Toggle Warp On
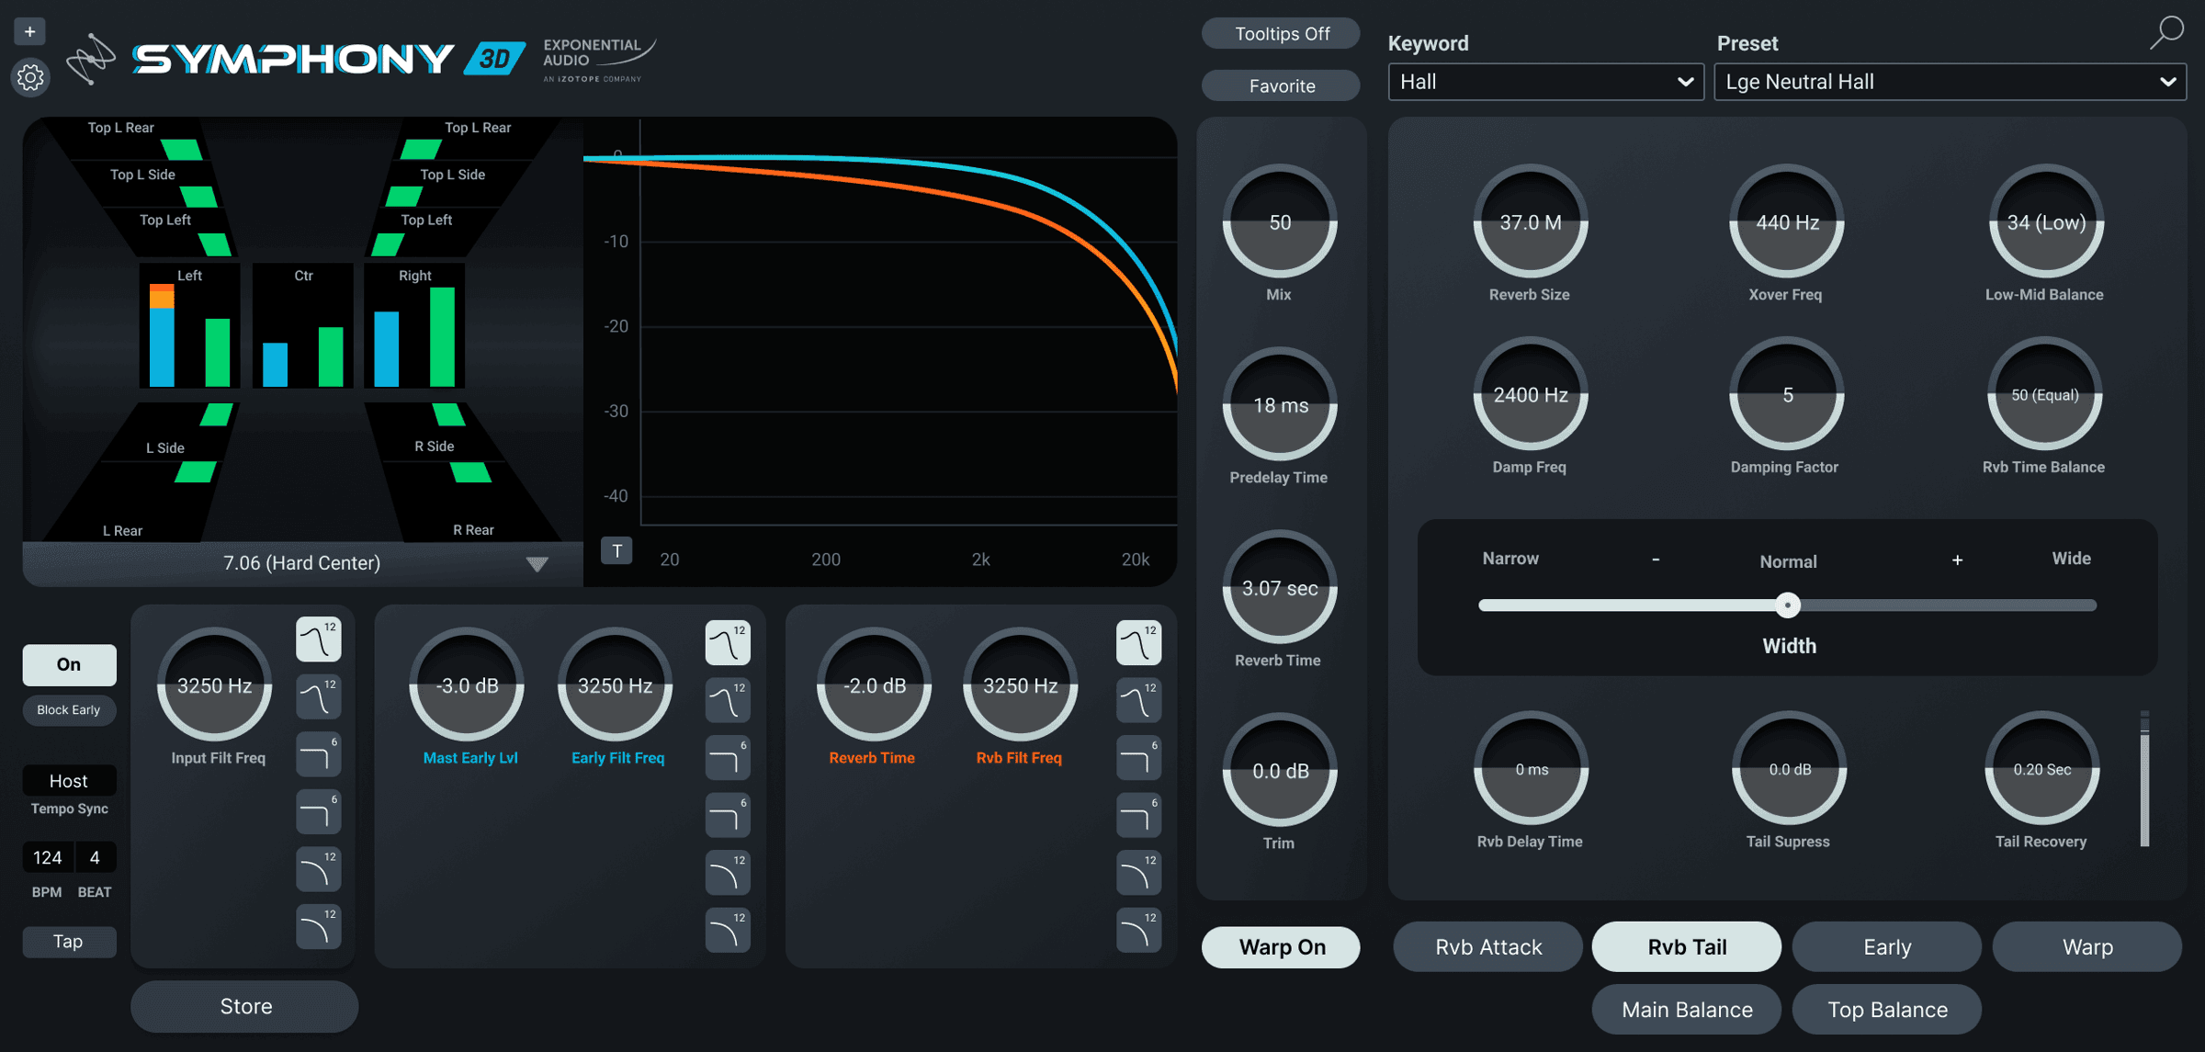The height and width of the screenshot is (1052, 2205). (x=1281, y=947)
